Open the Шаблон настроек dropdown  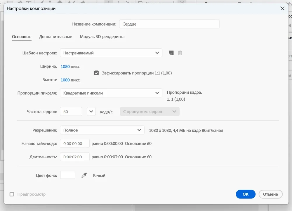click(111, 53)
